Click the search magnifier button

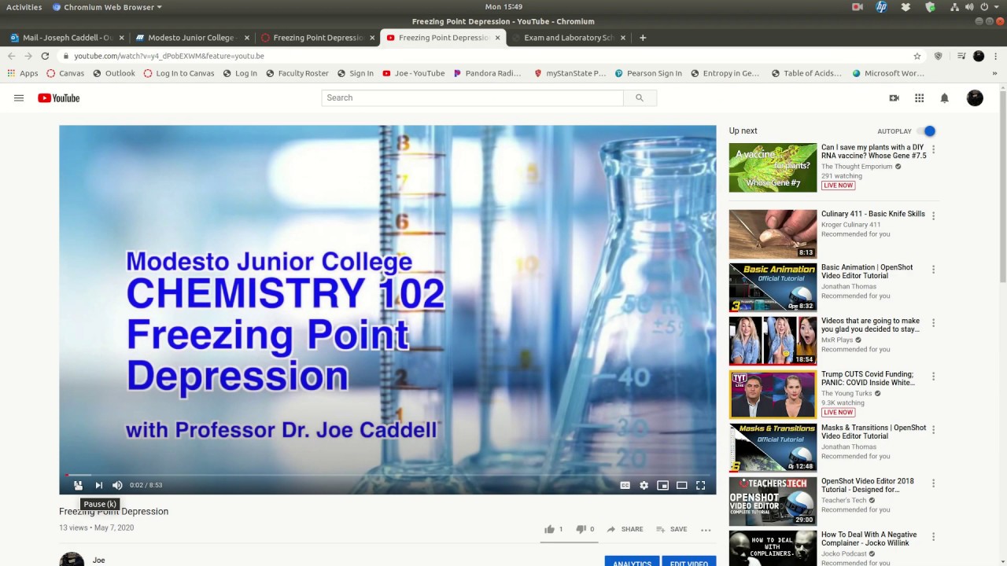click(640, 97)
